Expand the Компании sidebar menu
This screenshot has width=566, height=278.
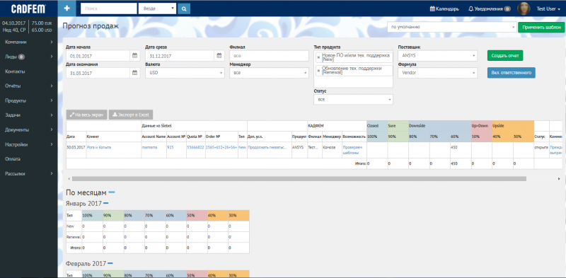point(29,42)
